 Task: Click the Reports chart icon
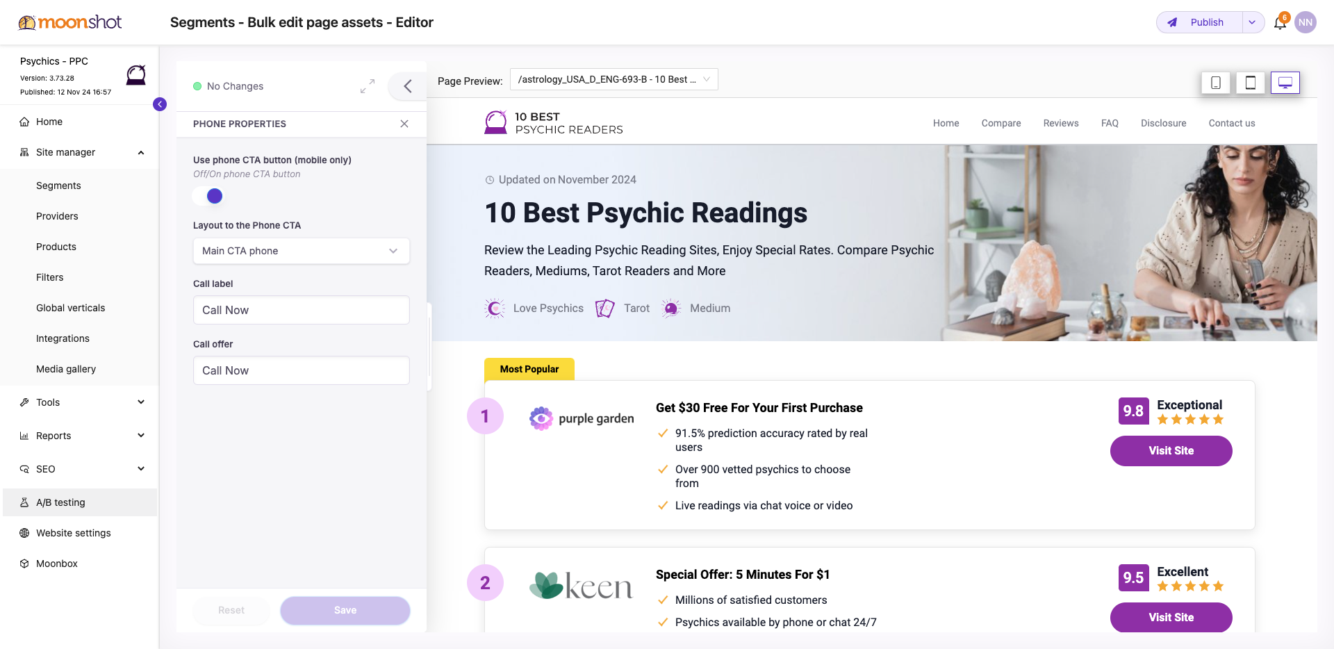(x=24, y=436)
